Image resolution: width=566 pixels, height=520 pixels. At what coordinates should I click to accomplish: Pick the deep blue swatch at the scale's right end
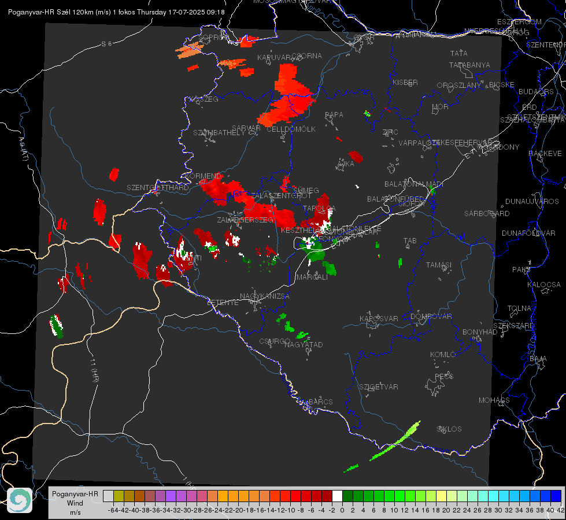pos(556,496)
